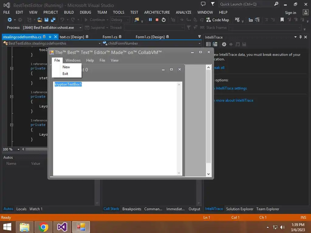Open Windows Start button
This screenshot has width=311, height=233.
pos(7,227)
